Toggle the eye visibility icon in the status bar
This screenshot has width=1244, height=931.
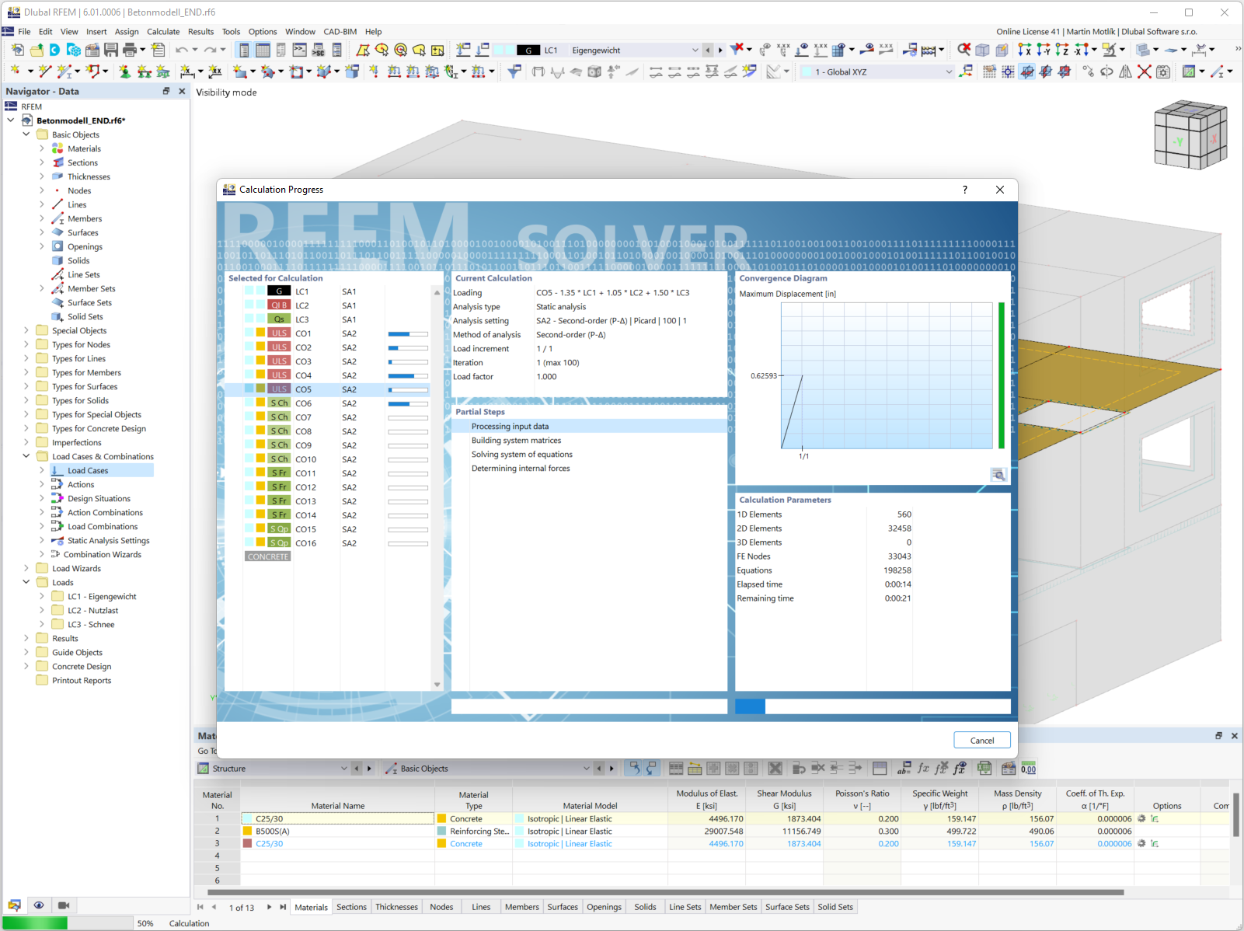point(39,905)
